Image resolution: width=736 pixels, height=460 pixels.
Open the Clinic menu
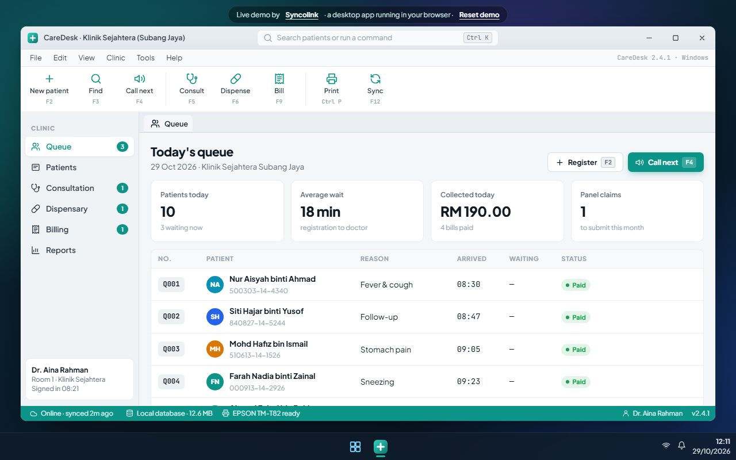coord(116,57)
